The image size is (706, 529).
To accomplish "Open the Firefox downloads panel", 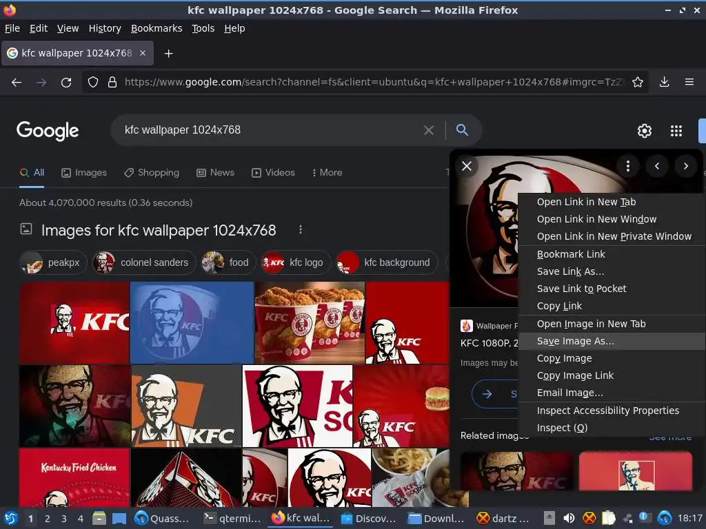I will pos(664,82).
